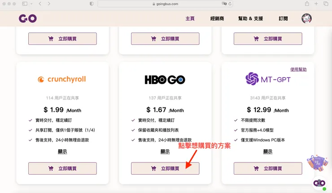Screen dimensions: 332x193
Task: Click the $ 12.99 /Month price
Action: click(x=268, y=110)
